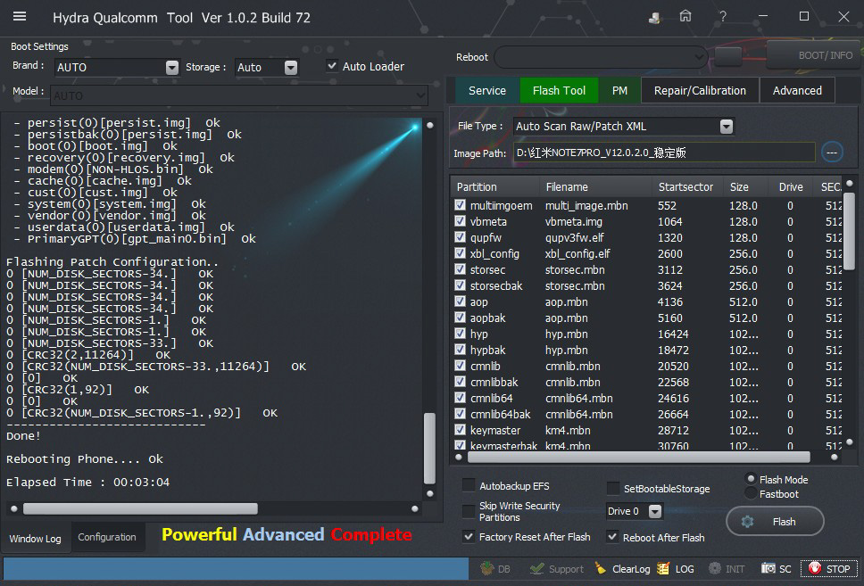Switch to the Service tab
This screenshot has height=586, width=864.
pyautogui.click(x=487, y=90)
